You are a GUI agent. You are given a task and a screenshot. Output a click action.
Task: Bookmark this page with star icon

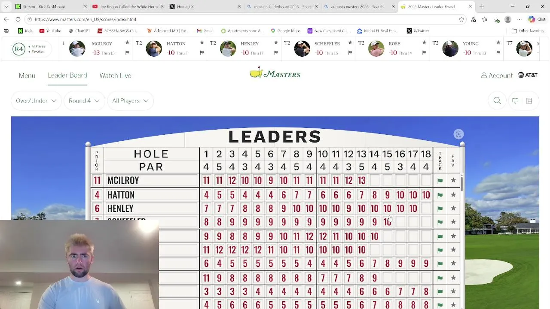pos(461,19)
